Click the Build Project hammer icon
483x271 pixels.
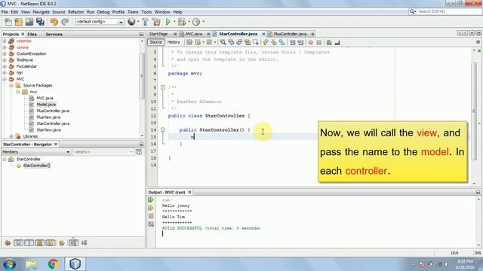[x=145, y=22]
